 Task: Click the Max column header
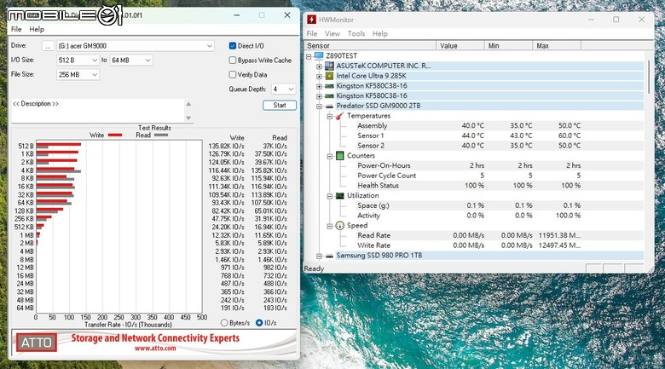tap(557, 46)
